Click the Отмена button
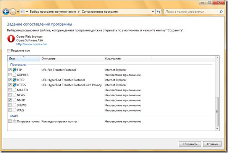The height and width of the screenshot is (153, 228). pyautogui.click(x=212, y=144)
